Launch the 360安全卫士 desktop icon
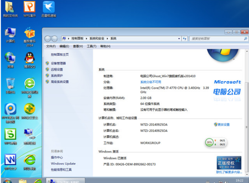Image resolution: width=249 pixels, height=183 pixels. click(30, 111)
